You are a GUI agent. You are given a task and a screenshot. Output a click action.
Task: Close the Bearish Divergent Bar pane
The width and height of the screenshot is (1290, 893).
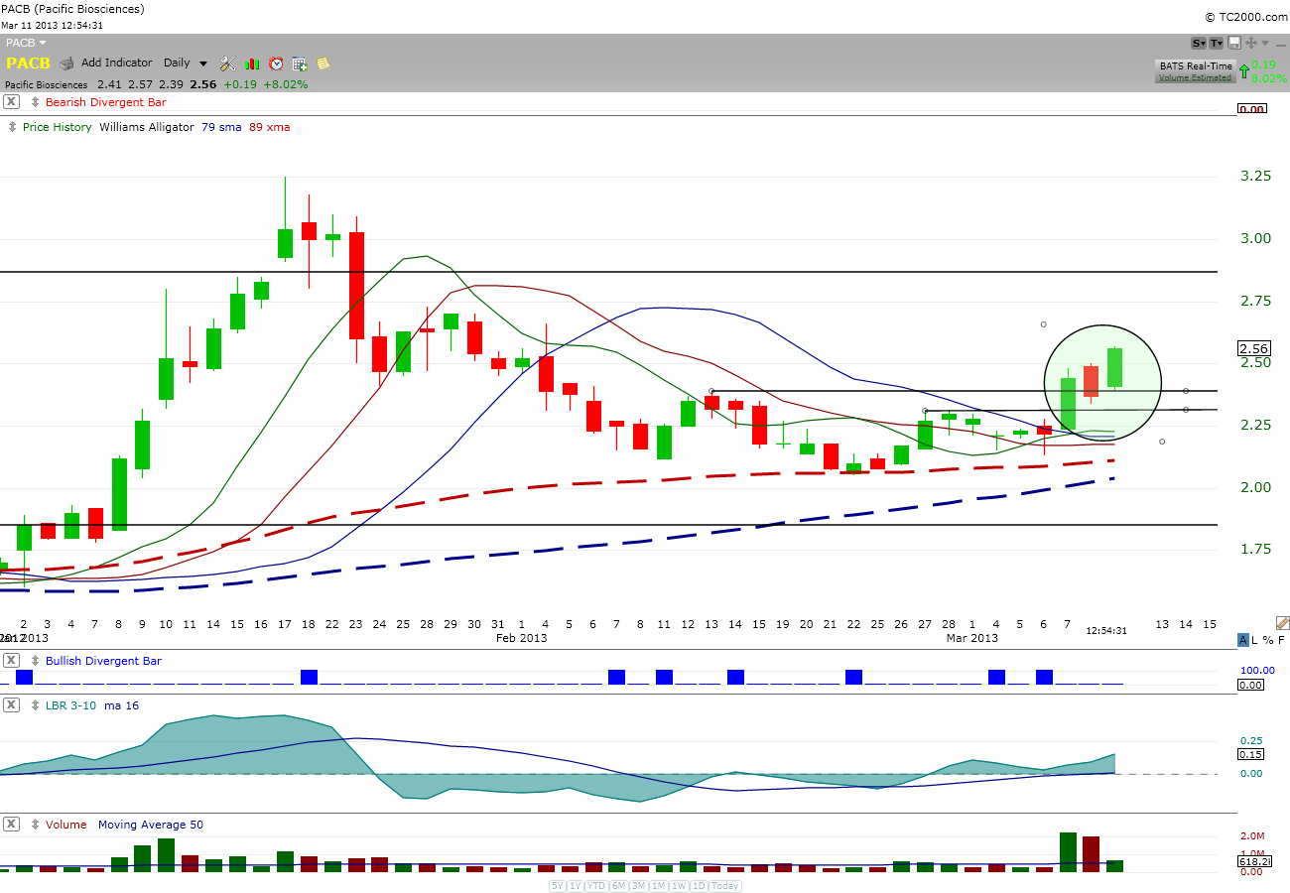[x=11, y=102]
